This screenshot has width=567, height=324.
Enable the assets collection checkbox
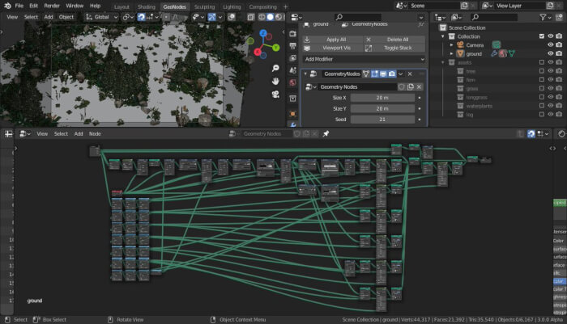(542, 63)
